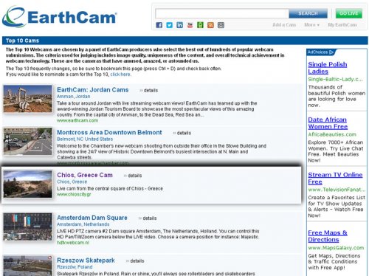Open EarthCam's Twitter icon

click(x=170, y=25)
